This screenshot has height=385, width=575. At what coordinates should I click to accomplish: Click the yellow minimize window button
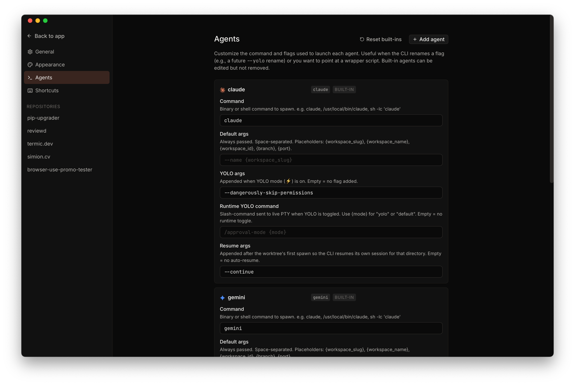click(38, 21)
